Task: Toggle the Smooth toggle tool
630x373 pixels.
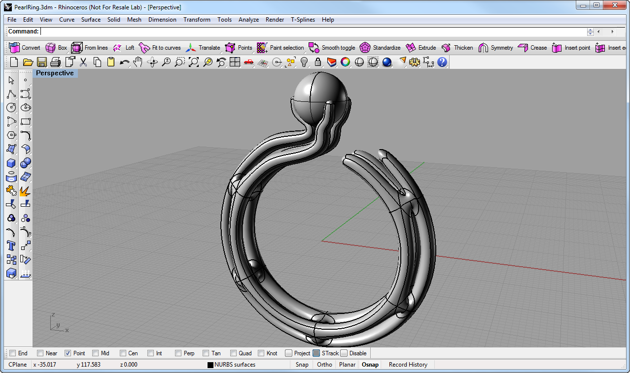Action: pos(332,48)
